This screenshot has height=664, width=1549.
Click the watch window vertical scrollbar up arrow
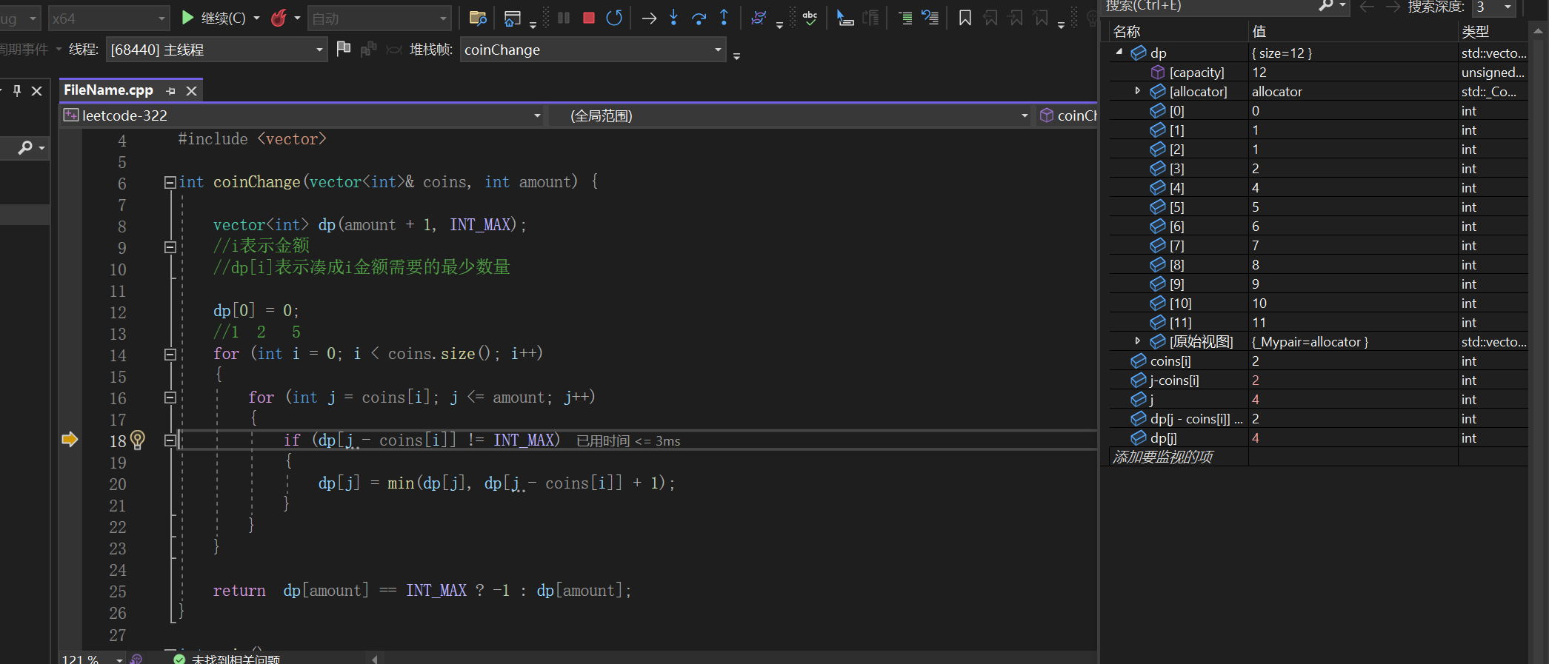pyautogui.click(x=1539, y=30)
